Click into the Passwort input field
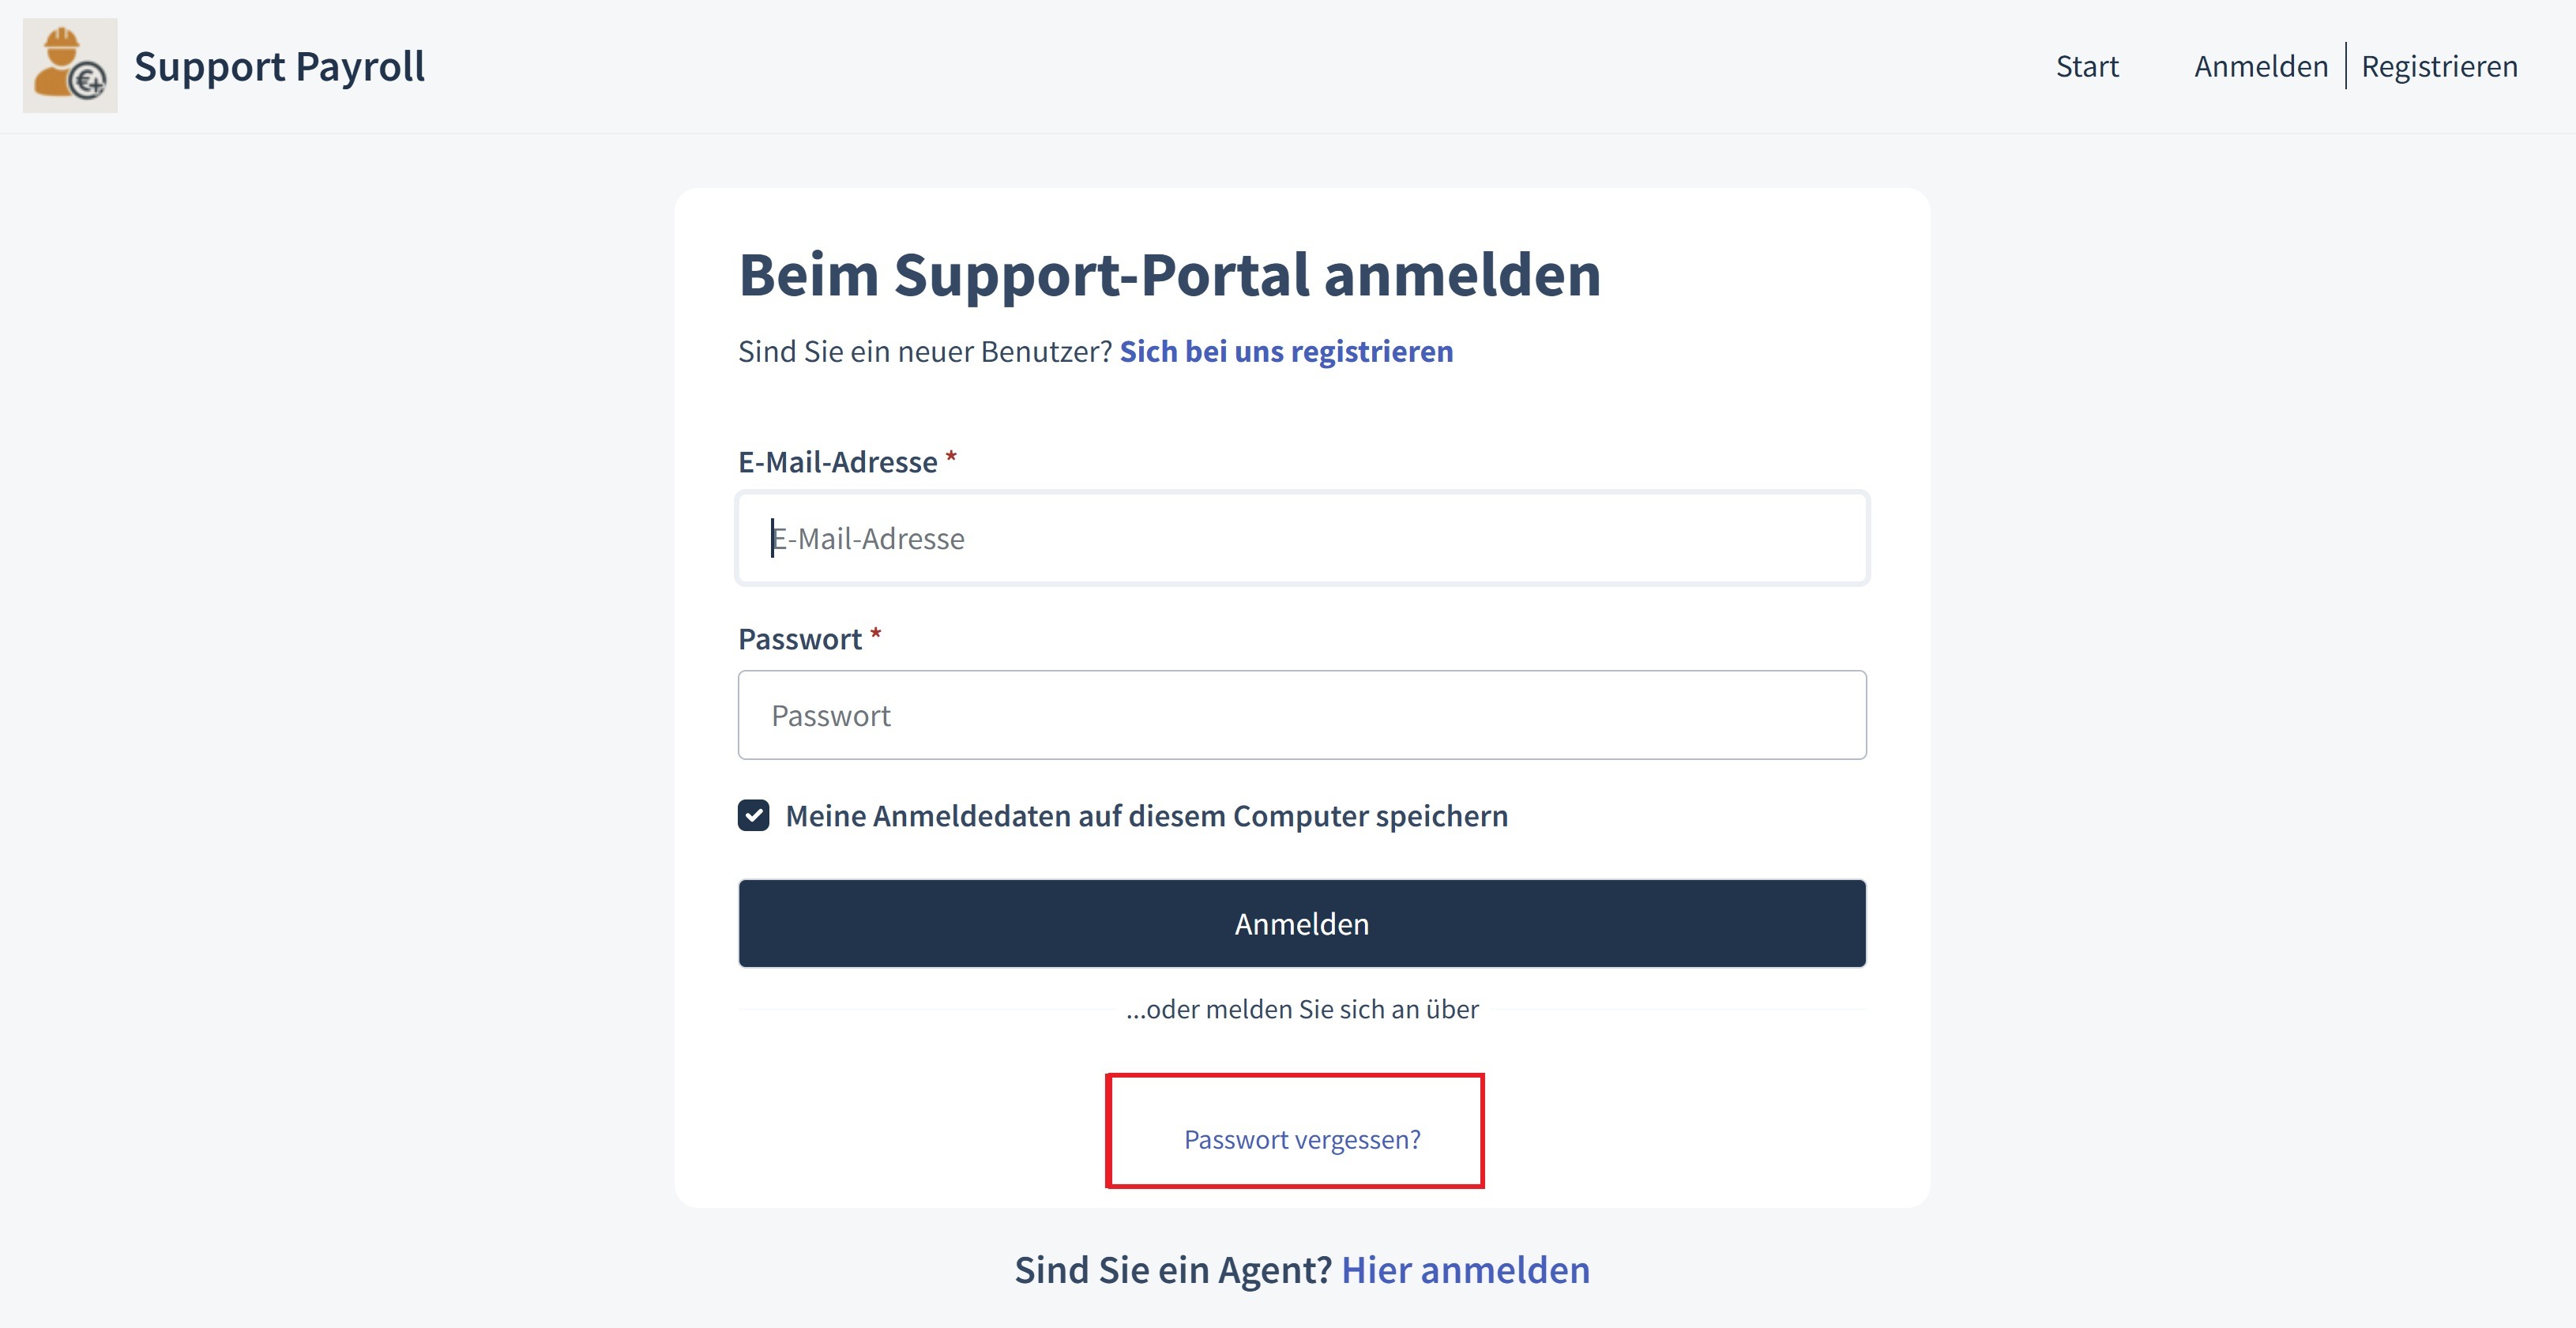Image resolution: width=2576 pixels, height=1328 pixels. click(1301, 715)
